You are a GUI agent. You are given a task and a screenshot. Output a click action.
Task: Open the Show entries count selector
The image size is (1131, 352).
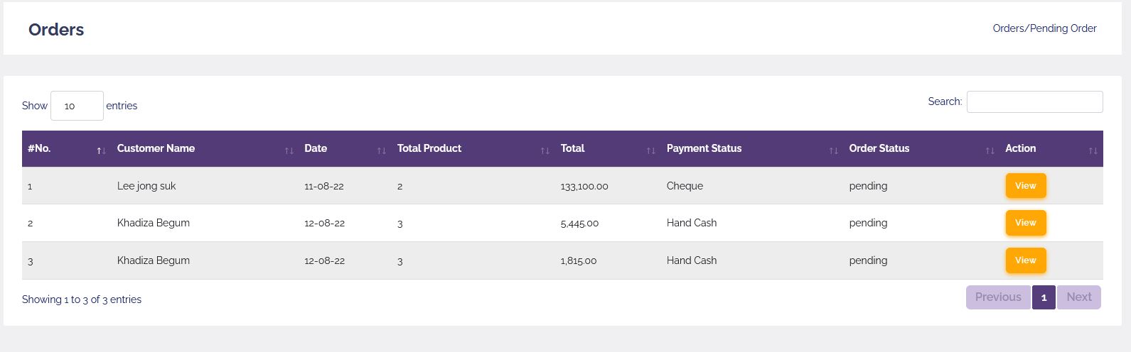77,106
